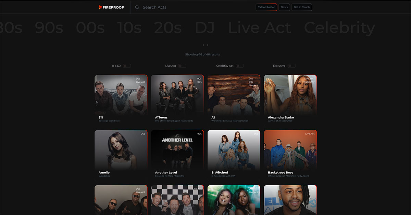Filter acts by DJ category
Screen dimensions: 411x215
[205, 28]
